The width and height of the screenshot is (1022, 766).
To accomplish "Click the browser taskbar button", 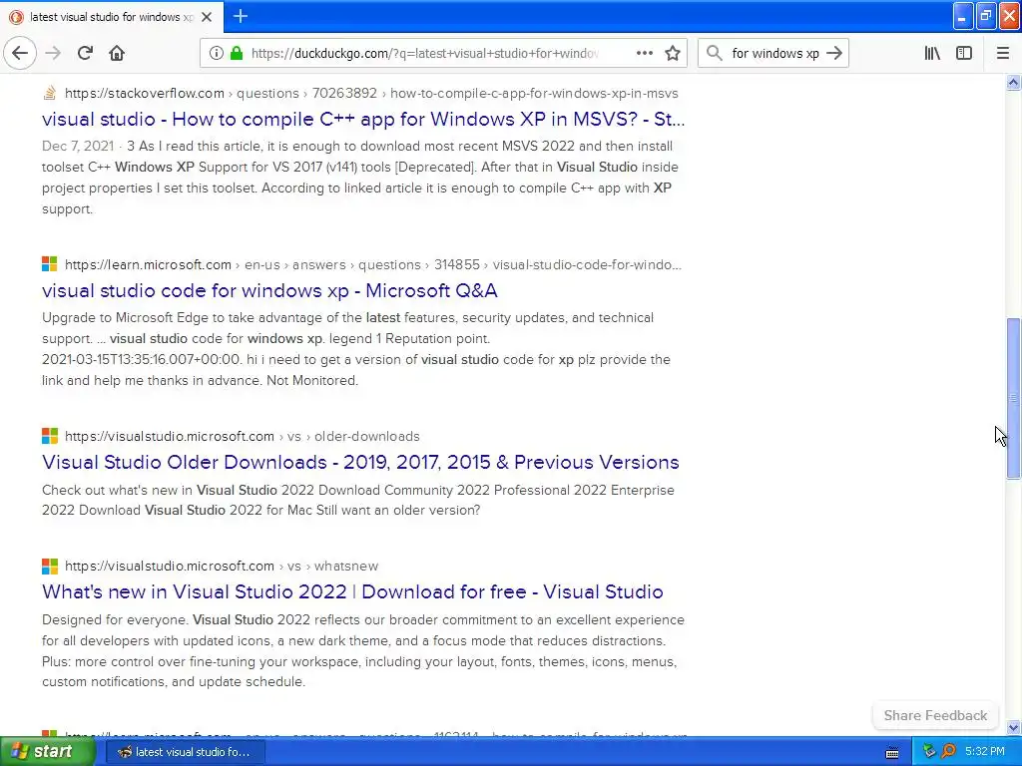I will point(184,752).
